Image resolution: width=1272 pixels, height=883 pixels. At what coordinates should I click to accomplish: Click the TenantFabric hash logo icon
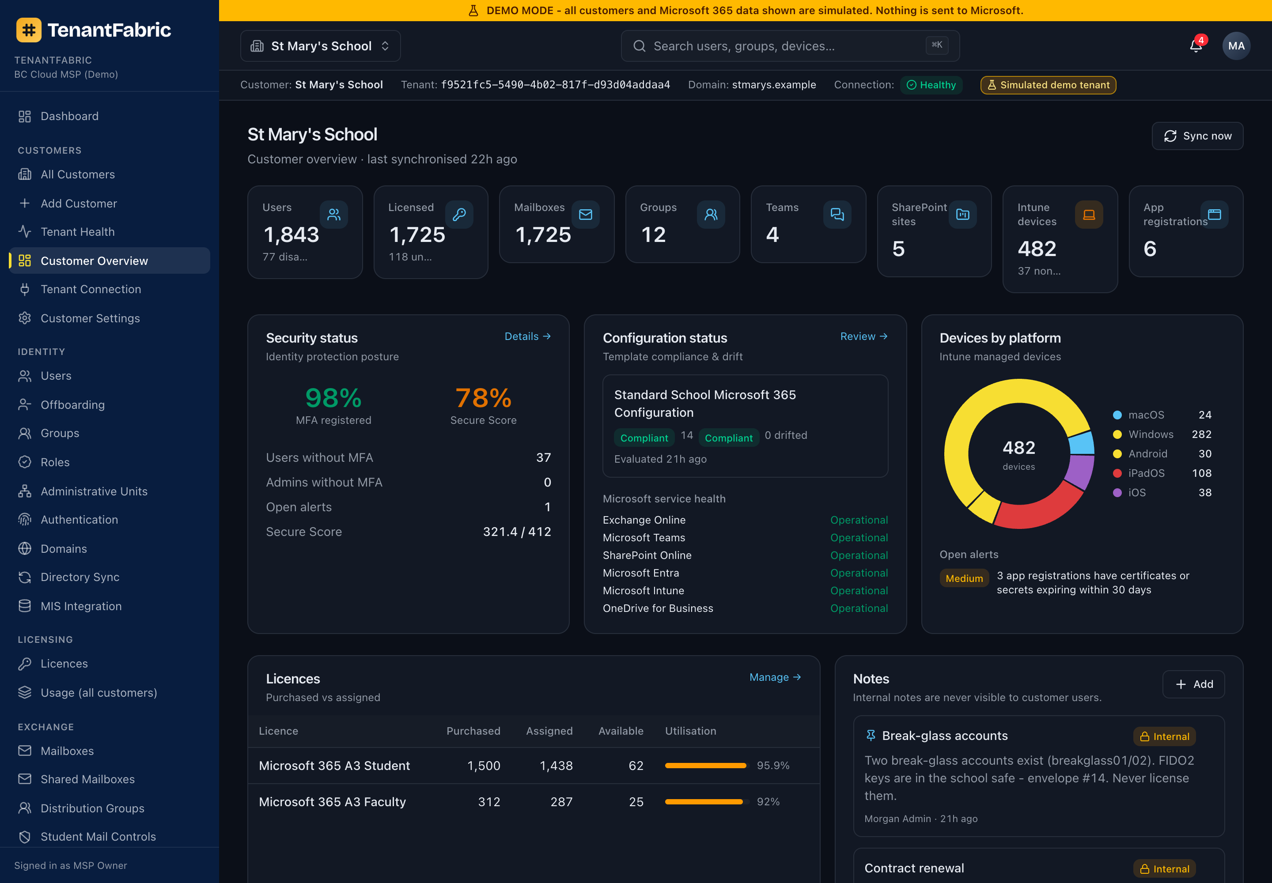pos(29,30)
